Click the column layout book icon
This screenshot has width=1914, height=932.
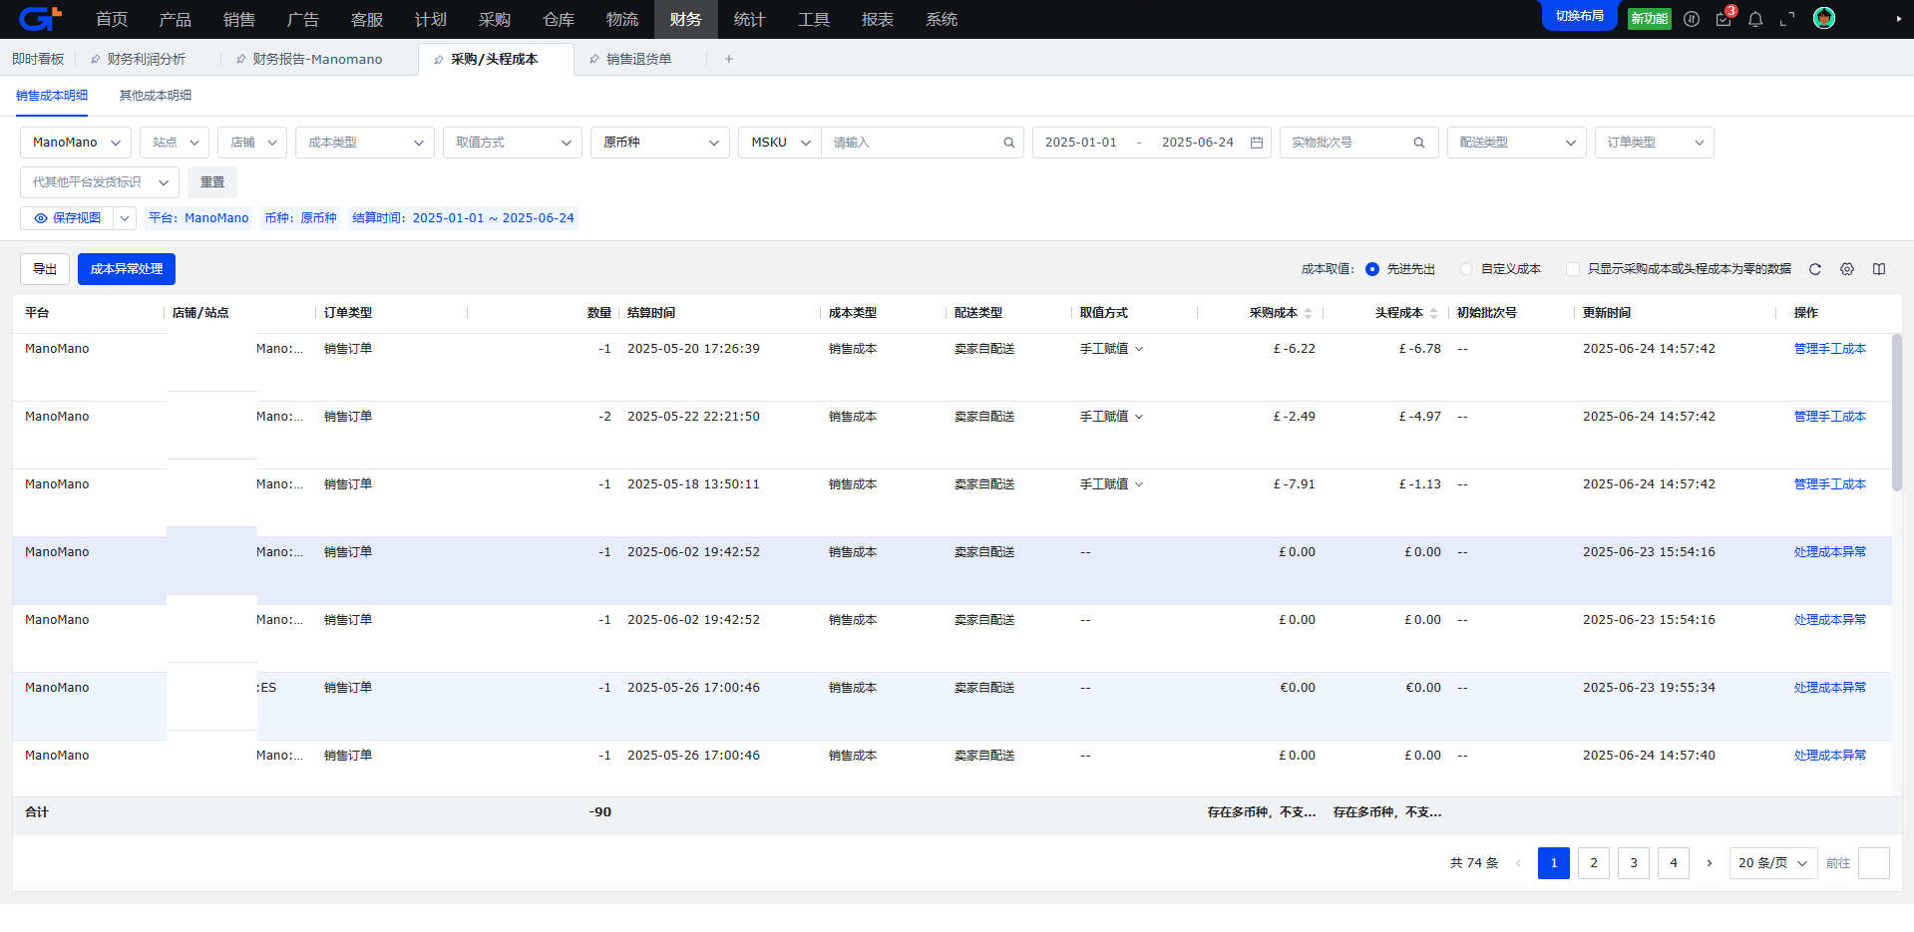[x=1879, y=269]
